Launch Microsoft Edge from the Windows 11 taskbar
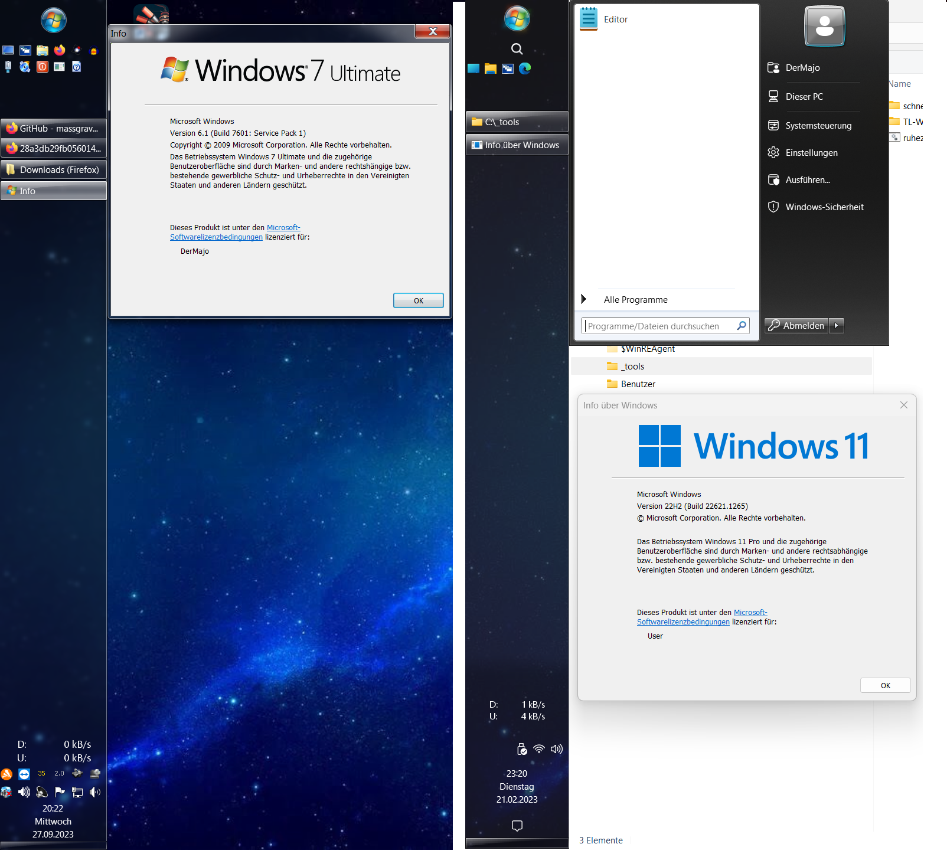Viewport: 947px width, 857px height. 525,68
